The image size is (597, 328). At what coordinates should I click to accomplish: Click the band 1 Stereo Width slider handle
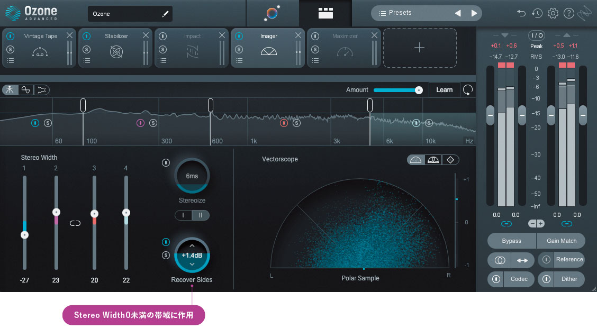click(x=24, y=235)
